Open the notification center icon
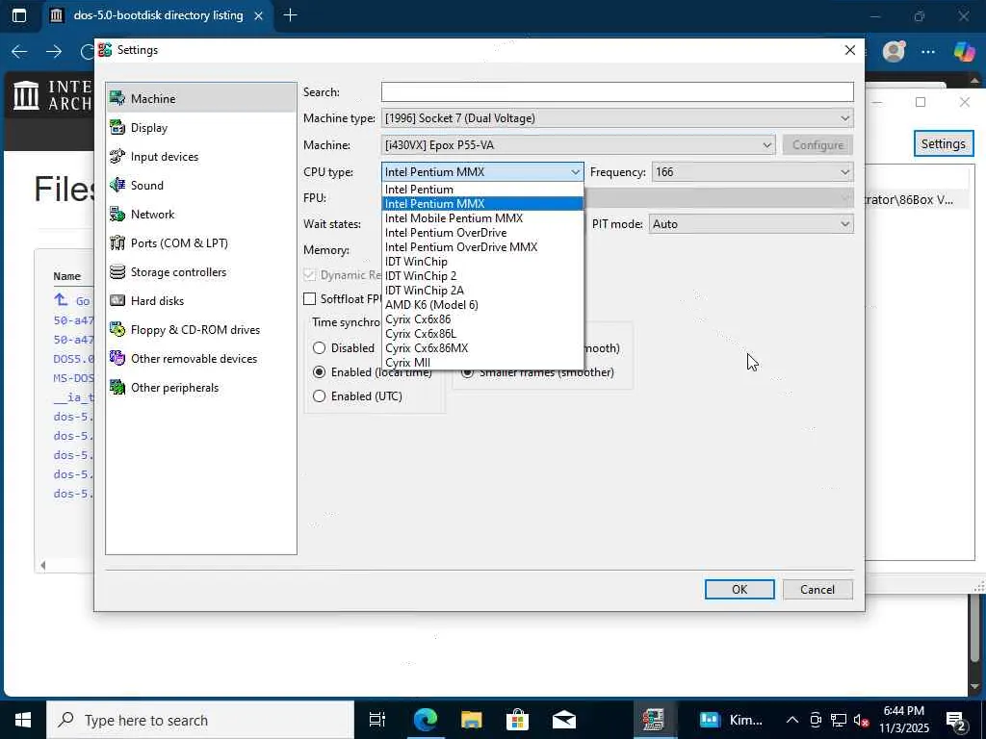 [956, 720]
